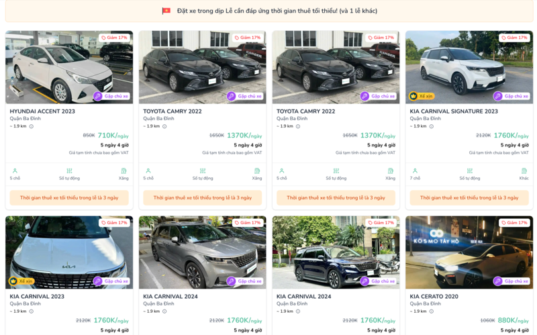This screenshot has height=335, width=537.
Task: Click the "Gặp chủ xe" key badge on Hyundai Accent
Action: [x=112, y=96]
